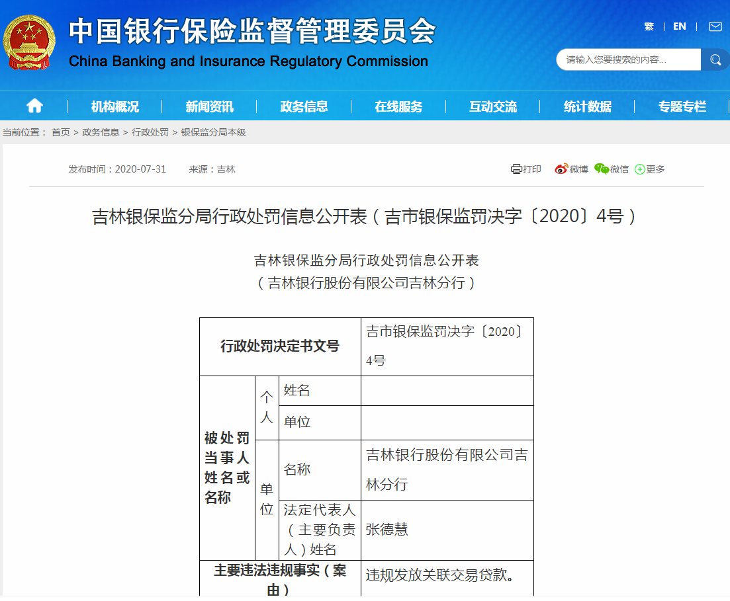Share the article via the WeChat icon
The height and width of the screenshot is (601, 730).
(602, 169)
